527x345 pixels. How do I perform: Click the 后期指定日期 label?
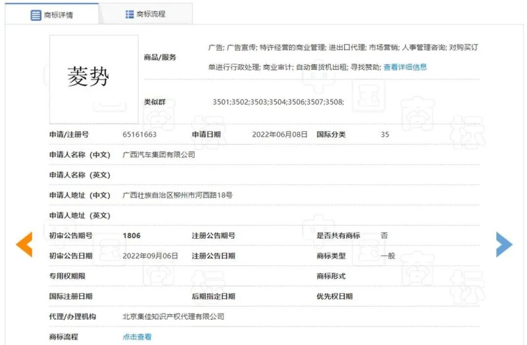click(x=213, y=296)
